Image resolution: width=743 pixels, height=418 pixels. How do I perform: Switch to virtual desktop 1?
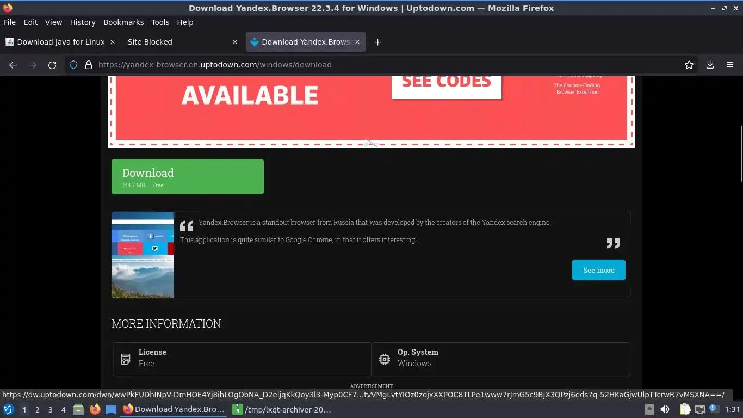pyautogui.click(x=24, y=410)
